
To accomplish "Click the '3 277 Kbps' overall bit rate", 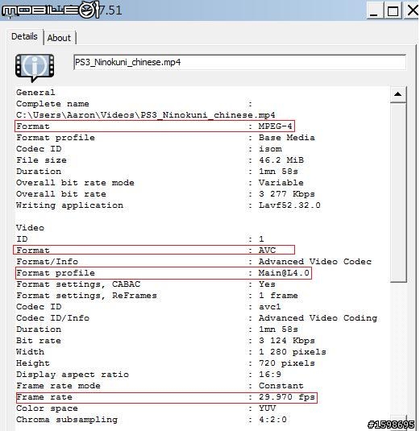I will (287, 194).
